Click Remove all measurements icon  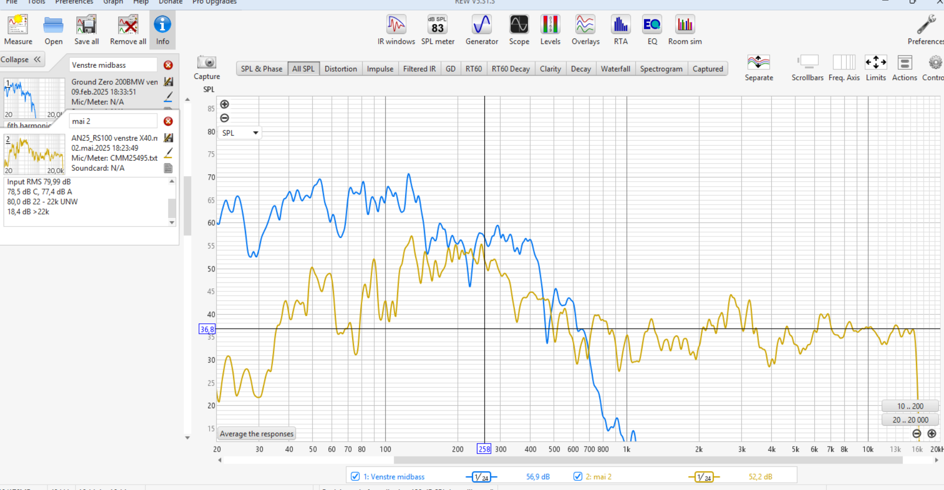click(x=128, y=30)
